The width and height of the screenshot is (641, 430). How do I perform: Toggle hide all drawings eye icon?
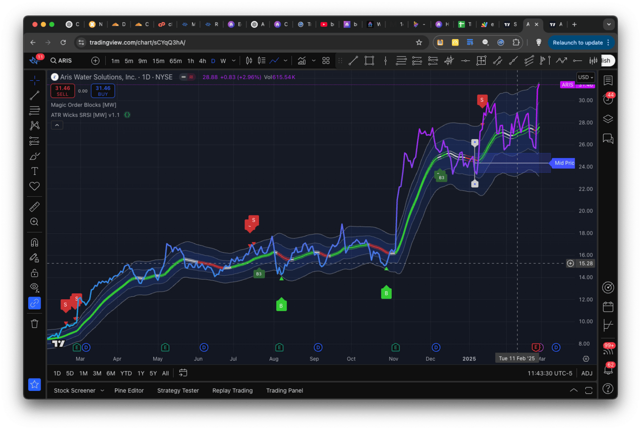(34, 288)
